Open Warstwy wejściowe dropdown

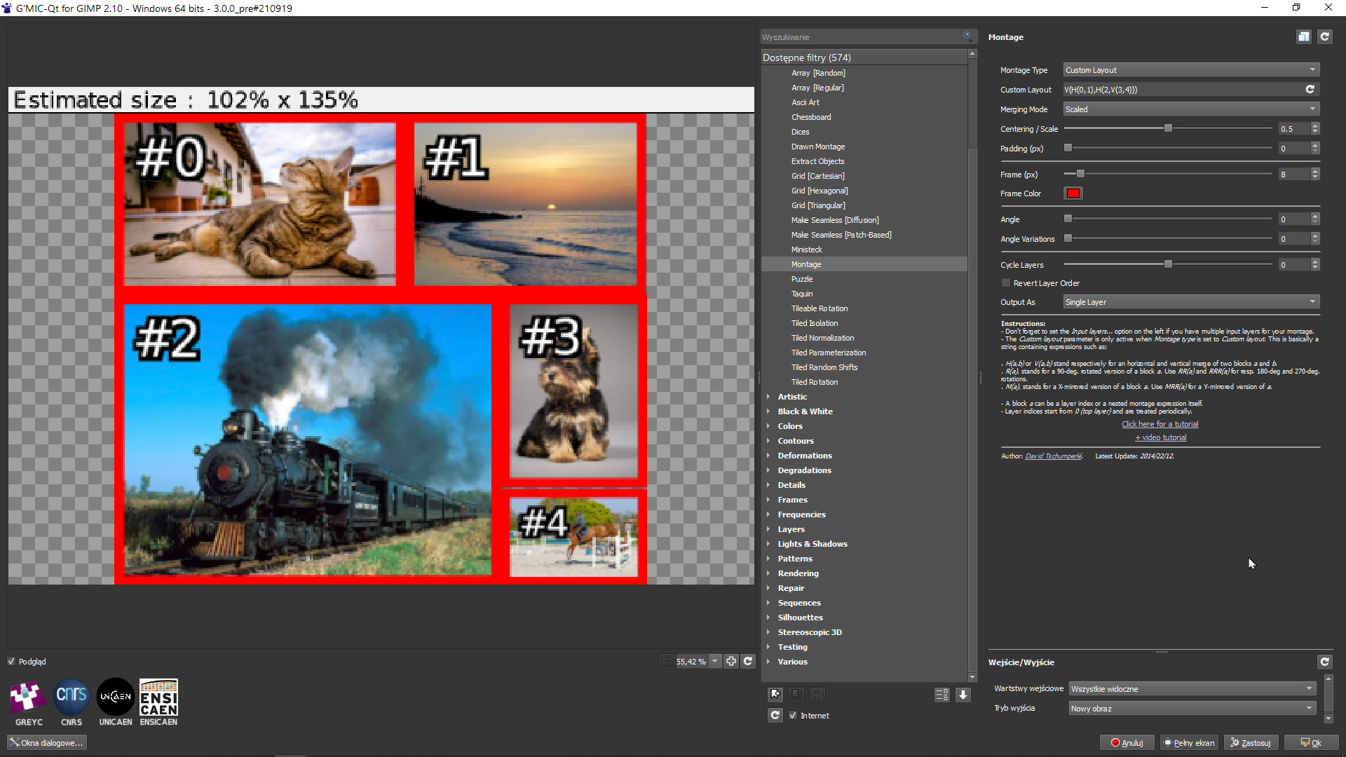pyautogui.click(x=1192, y=689)
